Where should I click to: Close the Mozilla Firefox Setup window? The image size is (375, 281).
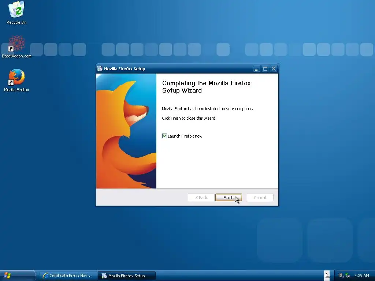tap(274, 69)
